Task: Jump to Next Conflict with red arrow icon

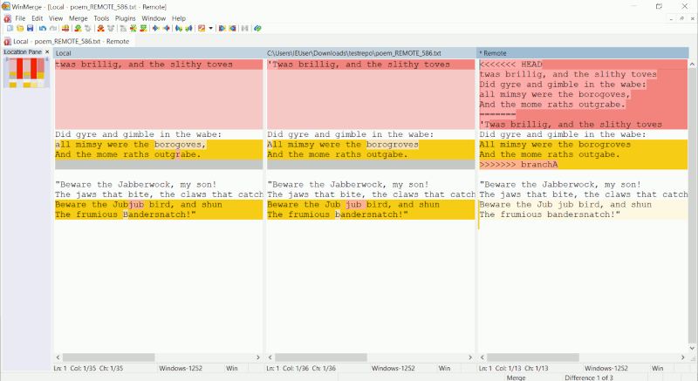Action: pos(100,28)
